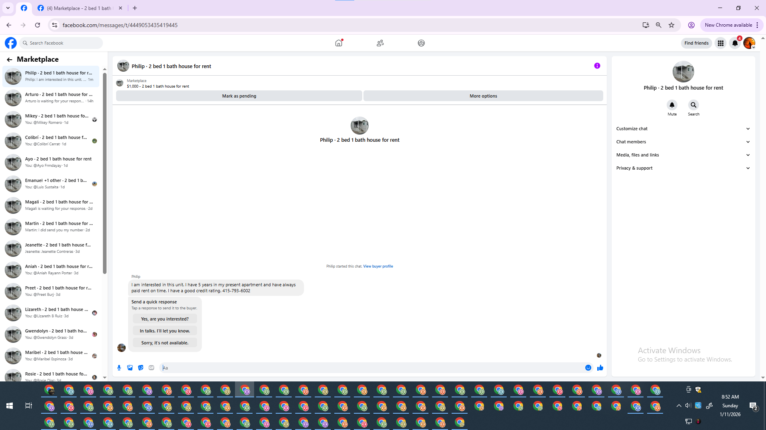This screenshot has width=766, height=430.
Task: Expand Customize chat section
Action: (683, 129)
